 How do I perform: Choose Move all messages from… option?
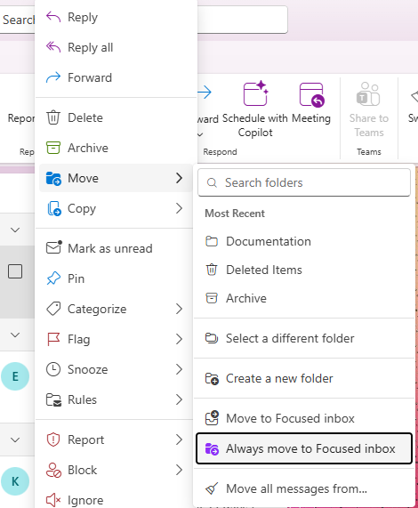pyautogui.click(x=304, y=488)
